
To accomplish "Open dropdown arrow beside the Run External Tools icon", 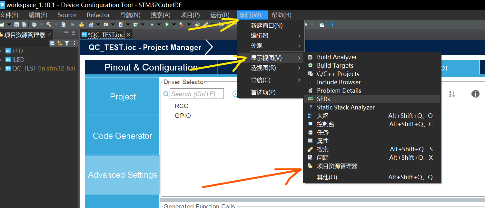I will pos(189,24).
